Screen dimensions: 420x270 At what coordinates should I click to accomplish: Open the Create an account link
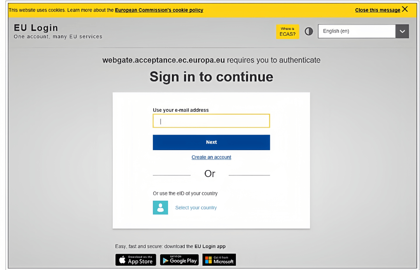(x=211, y=157)
